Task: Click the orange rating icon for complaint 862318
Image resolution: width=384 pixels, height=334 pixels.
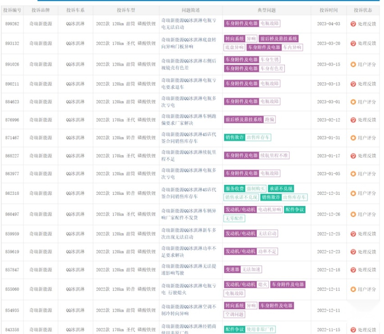Action: (353, 193)
